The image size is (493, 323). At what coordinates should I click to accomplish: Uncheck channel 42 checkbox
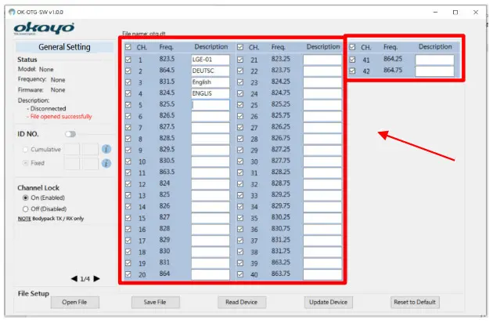tap(352, 71)
